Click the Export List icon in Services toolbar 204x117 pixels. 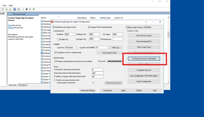(x=10, y=9)
